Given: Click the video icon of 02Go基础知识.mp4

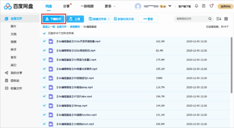Looking at the screenshot, I should [x=51, y=51].
